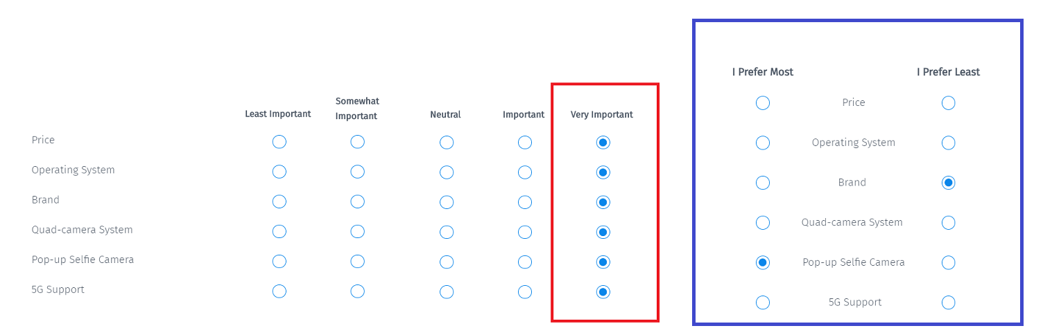The image size is (1043, 335).
Task: Rate Brand as Somewhat Important
Action: coord(358,202)
